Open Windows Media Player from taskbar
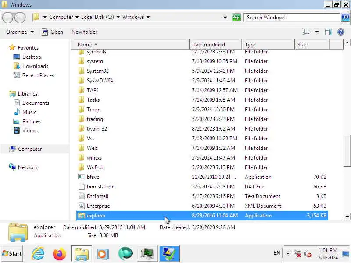The image size is (351, 263). (x=103, y=254)
